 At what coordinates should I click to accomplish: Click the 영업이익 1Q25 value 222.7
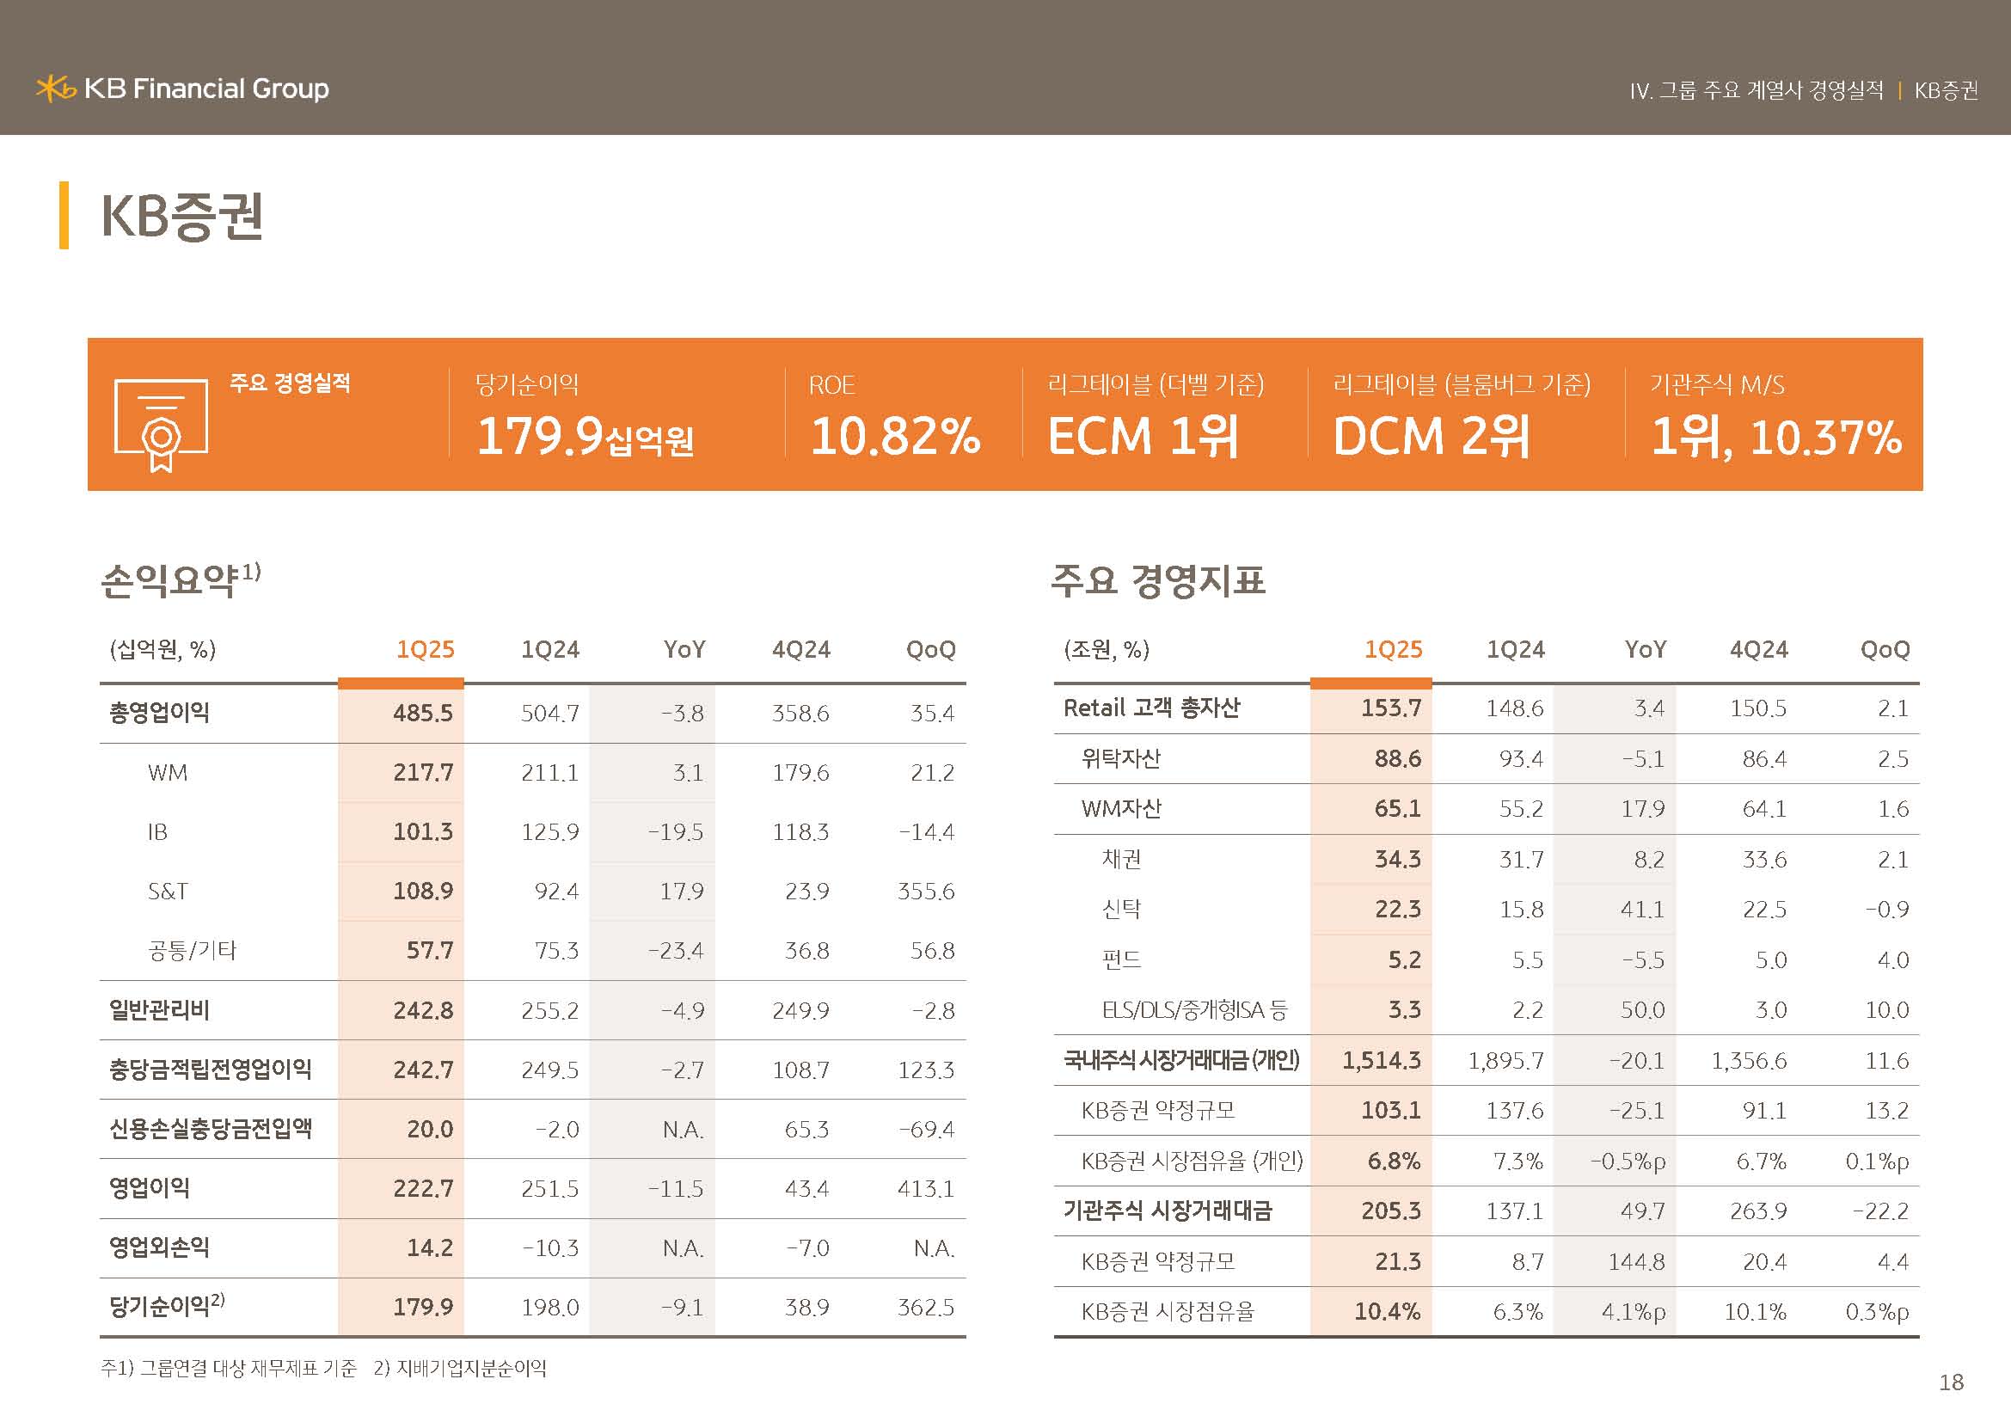(x=422, y=1188)
